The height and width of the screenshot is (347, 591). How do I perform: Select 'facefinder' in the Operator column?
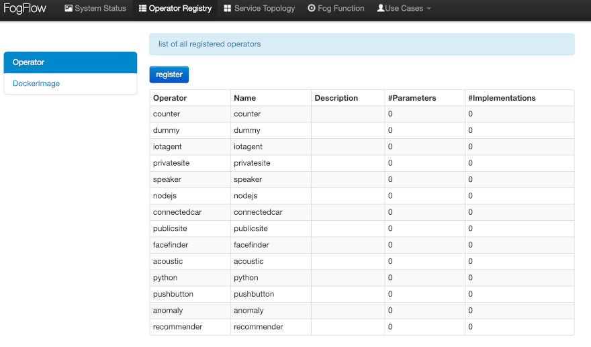(171, 245)
